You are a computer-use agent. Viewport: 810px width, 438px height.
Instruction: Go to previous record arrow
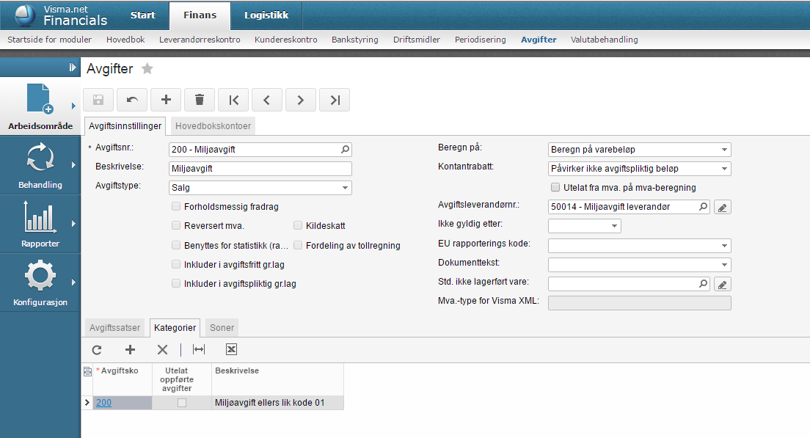pos(267,100)
